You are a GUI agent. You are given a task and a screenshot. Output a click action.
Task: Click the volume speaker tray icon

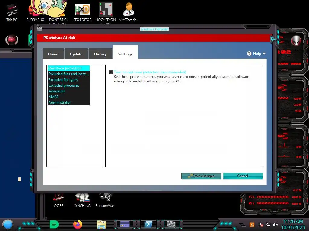(x=276, y=224)
